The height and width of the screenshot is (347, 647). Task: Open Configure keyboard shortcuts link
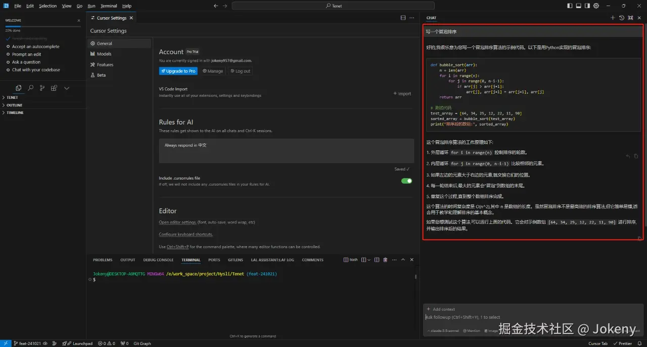click(x=186, y=235)
